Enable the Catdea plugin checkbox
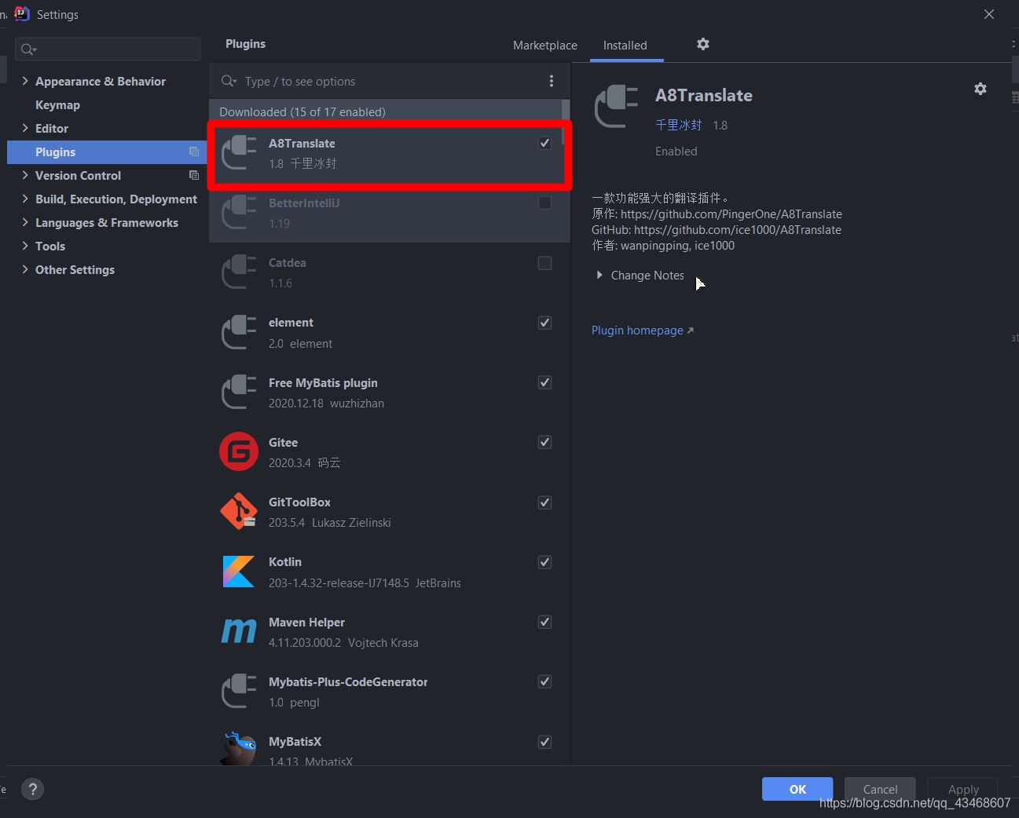 click(544, 263)
